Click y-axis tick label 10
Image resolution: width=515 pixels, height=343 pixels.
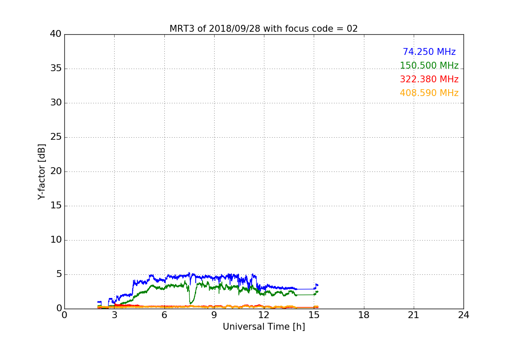coord(56,240)
